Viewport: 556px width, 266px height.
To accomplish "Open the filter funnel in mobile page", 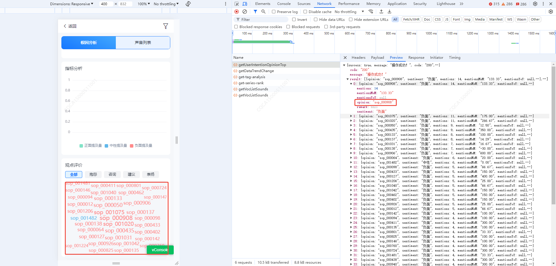I will [x=166, y=26].
